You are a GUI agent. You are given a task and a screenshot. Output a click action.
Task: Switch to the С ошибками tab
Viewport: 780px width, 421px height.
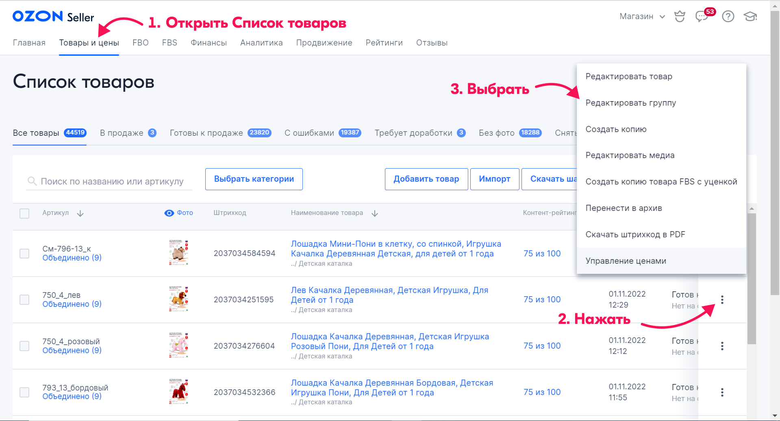[322, 133]
